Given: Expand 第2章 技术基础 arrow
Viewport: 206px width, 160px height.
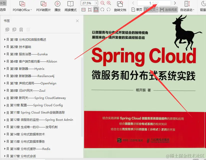Looking at the screenshot, I should pyautogui.click(x=5, y=47).
